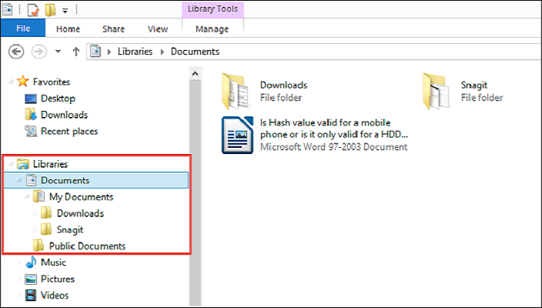Click Libraries in the address breadcrumb
The image size is (542, 308).
coord(135,52)
